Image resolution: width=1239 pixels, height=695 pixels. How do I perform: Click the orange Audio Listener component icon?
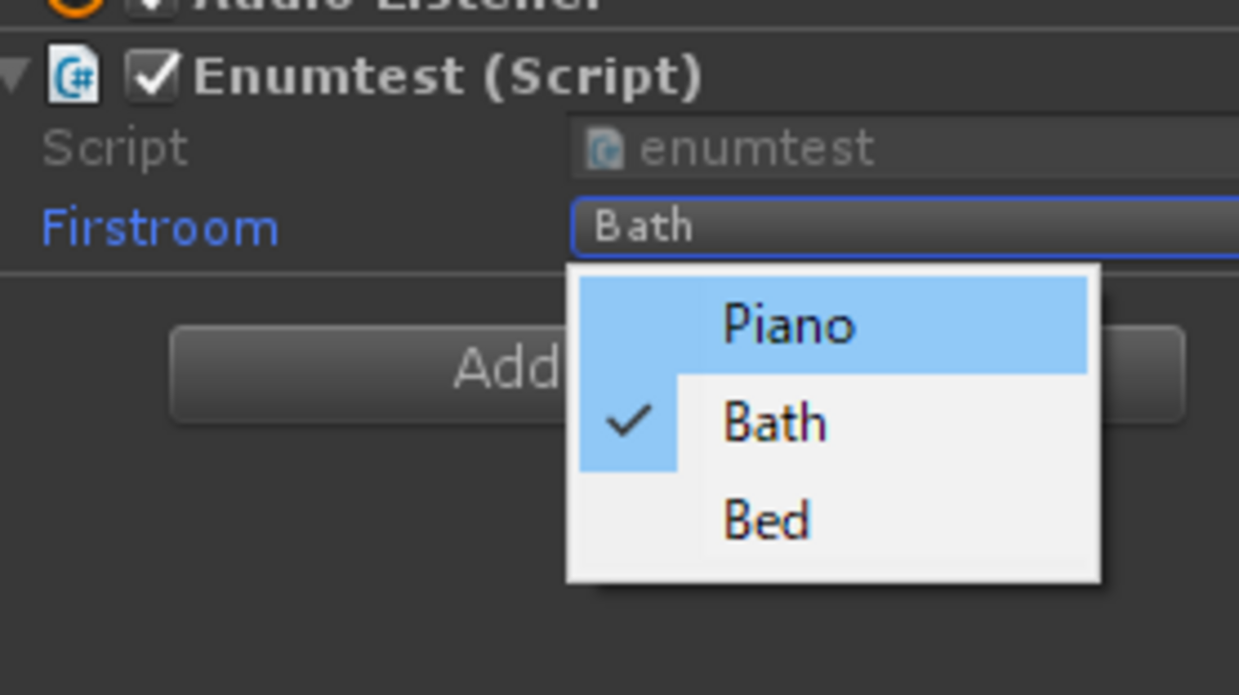coord(74,5)
